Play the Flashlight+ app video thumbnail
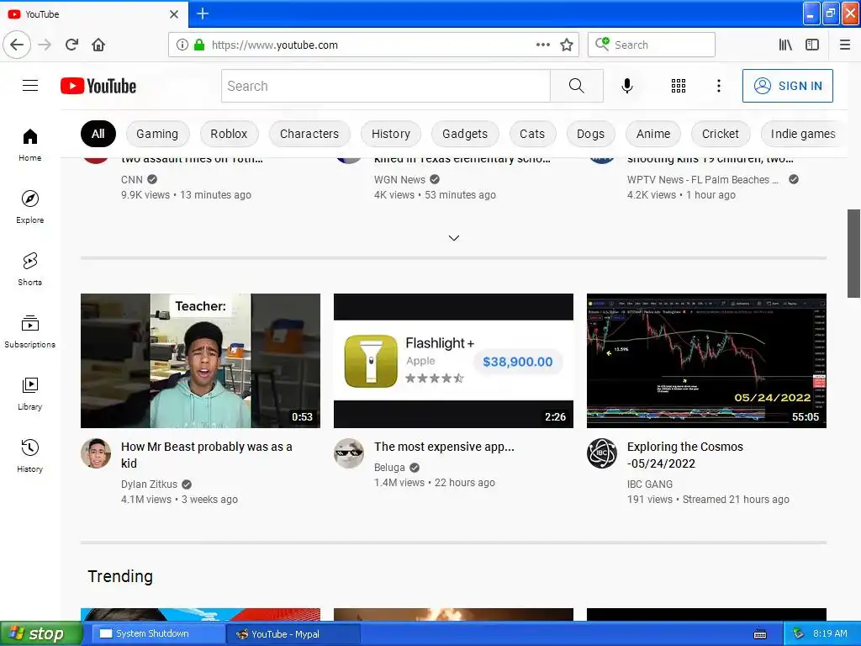This screenshot has width=861, height=646. point(453,360)
